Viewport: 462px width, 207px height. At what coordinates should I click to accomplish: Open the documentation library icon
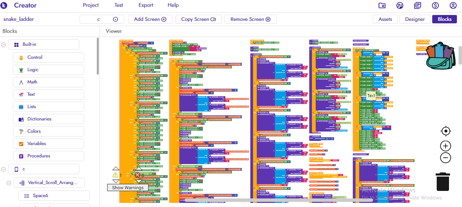[x=418, y=5]
